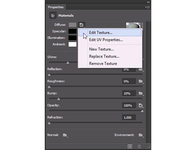The height and width of the screenshot is (150, 196).
Task: Click the Diffuse color swatch
Action: [x=73, y=25]
